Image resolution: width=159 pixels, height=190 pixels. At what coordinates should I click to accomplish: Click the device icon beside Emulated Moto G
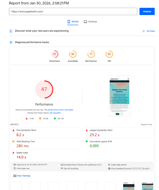(62, 165)
